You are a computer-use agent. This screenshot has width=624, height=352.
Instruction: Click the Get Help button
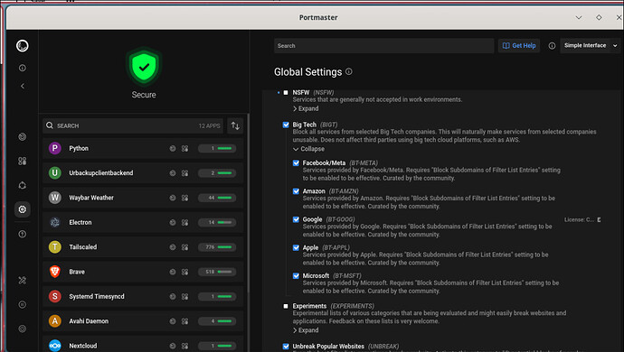click(x=519, y=46)
